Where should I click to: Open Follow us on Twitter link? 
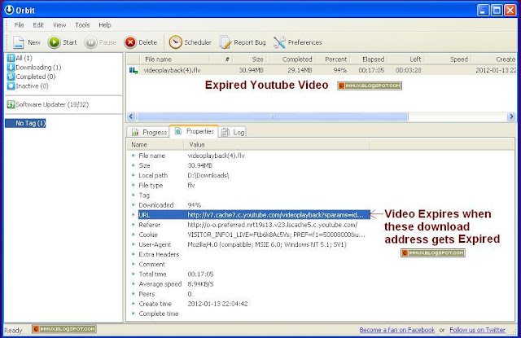point(478,330)
